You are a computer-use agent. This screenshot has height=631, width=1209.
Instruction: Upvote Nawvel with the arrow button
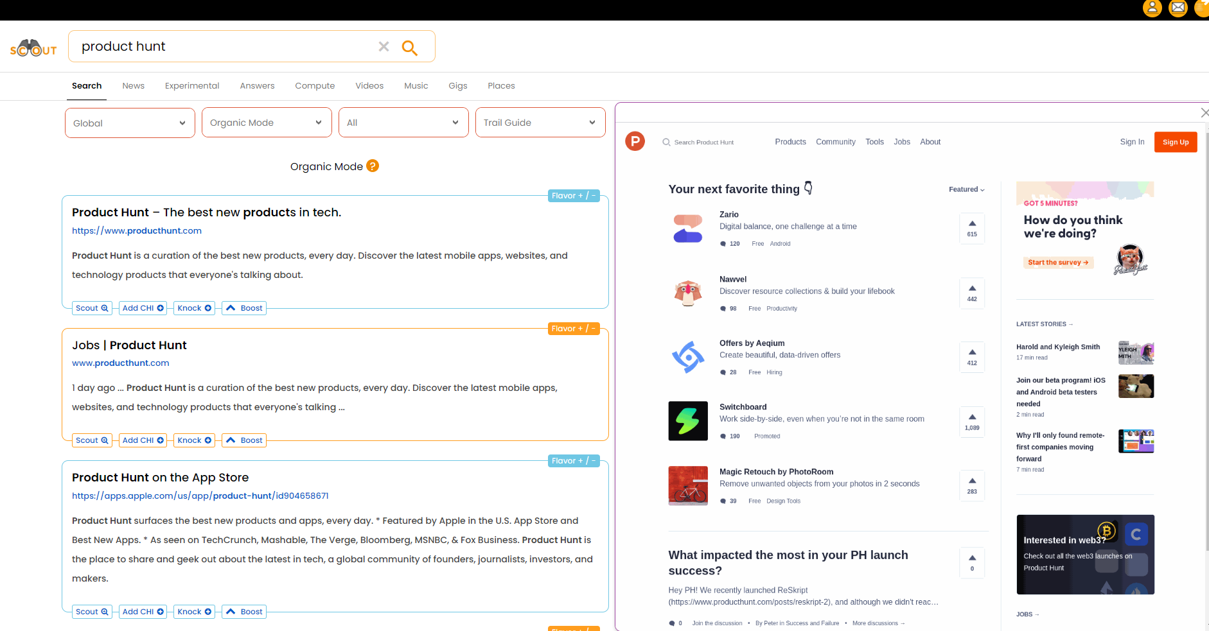(x=972, y=293)
